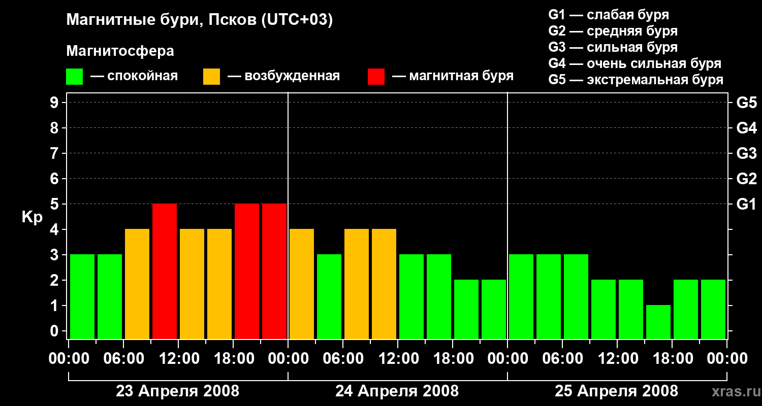Select the red 21:00–00:00 bar on 23 April
The height and width of the screenshot is (406, 762).
click(x=274, y=271)
